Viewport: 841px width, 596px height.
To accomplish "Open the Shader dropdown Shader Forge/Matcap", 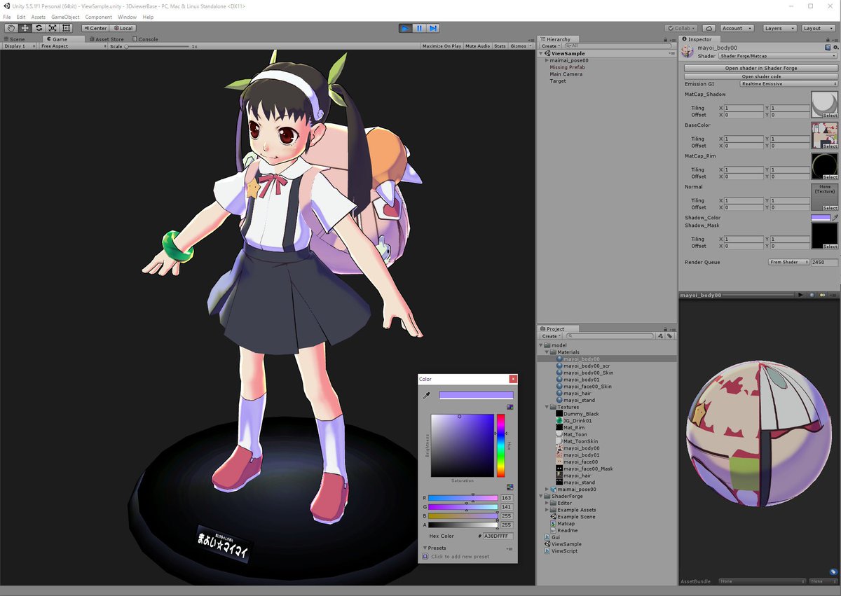I will pos(777,55).
